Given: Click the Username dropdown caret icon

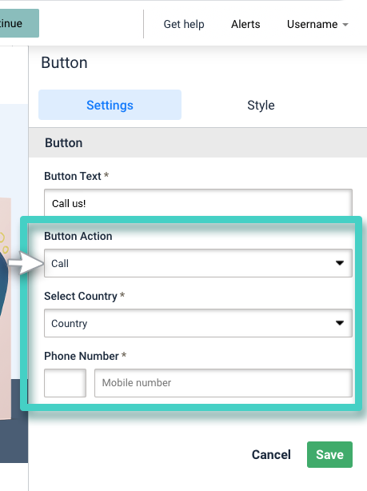Looking at the screenshot, I should (x=345, y=25).
